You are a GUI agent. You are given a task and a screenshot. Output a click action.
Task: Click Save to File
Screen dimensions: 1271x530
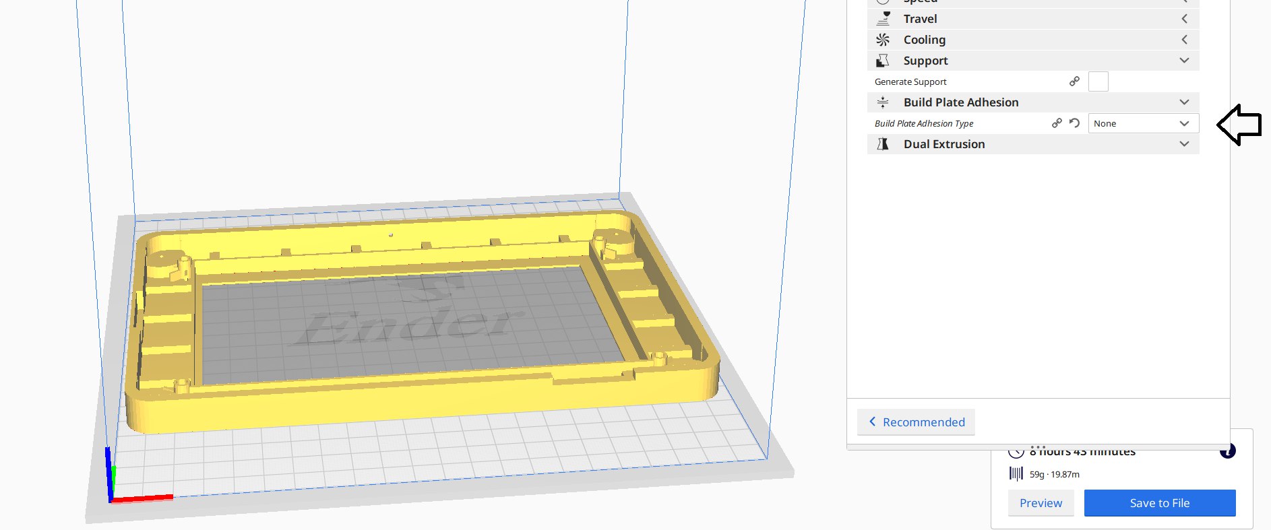pyautogui.click(x=1160, y=503)
